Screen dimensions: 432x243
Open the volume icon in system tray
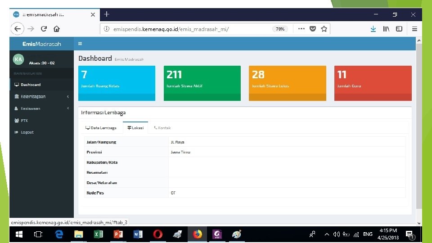pos(337,234)
